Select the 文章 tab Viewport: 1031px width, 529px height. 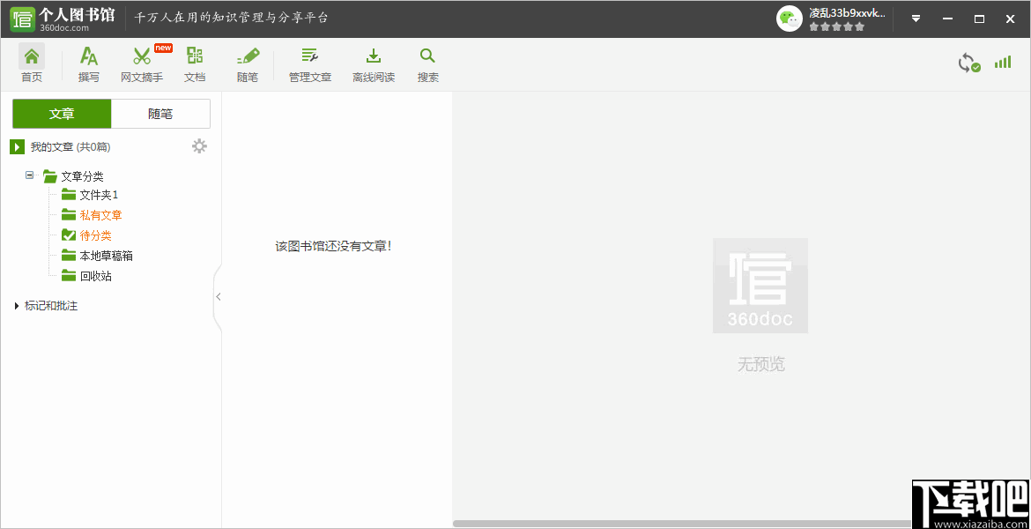coord(61,113)
